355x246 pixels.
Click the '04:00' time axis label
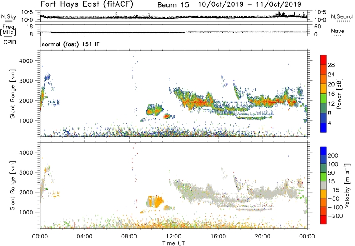click(84, 237)
